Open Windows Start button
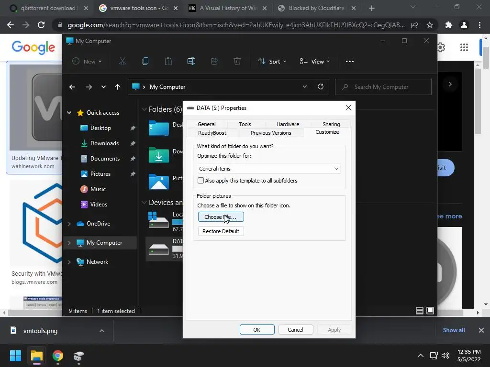This screenshot has height=367, width=490. coord(15,356)
